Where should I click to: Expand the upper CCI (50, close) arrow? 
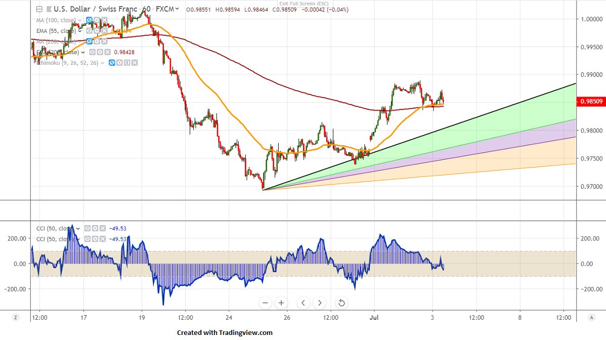(x=78, y=229)
